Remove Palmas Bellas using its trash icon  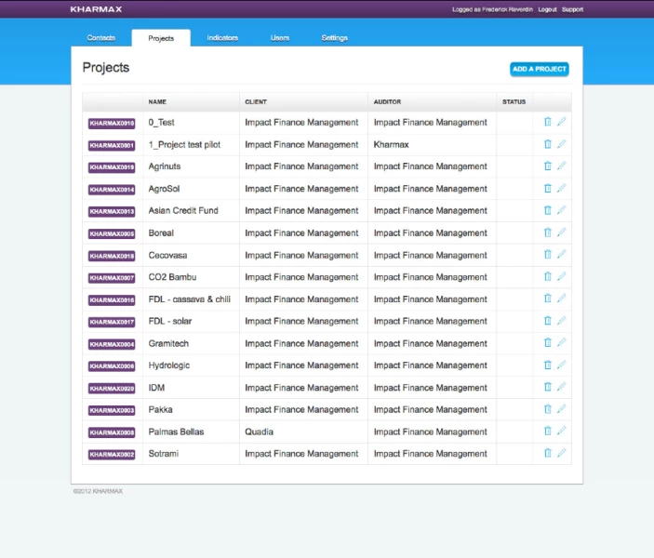[547, 432]
